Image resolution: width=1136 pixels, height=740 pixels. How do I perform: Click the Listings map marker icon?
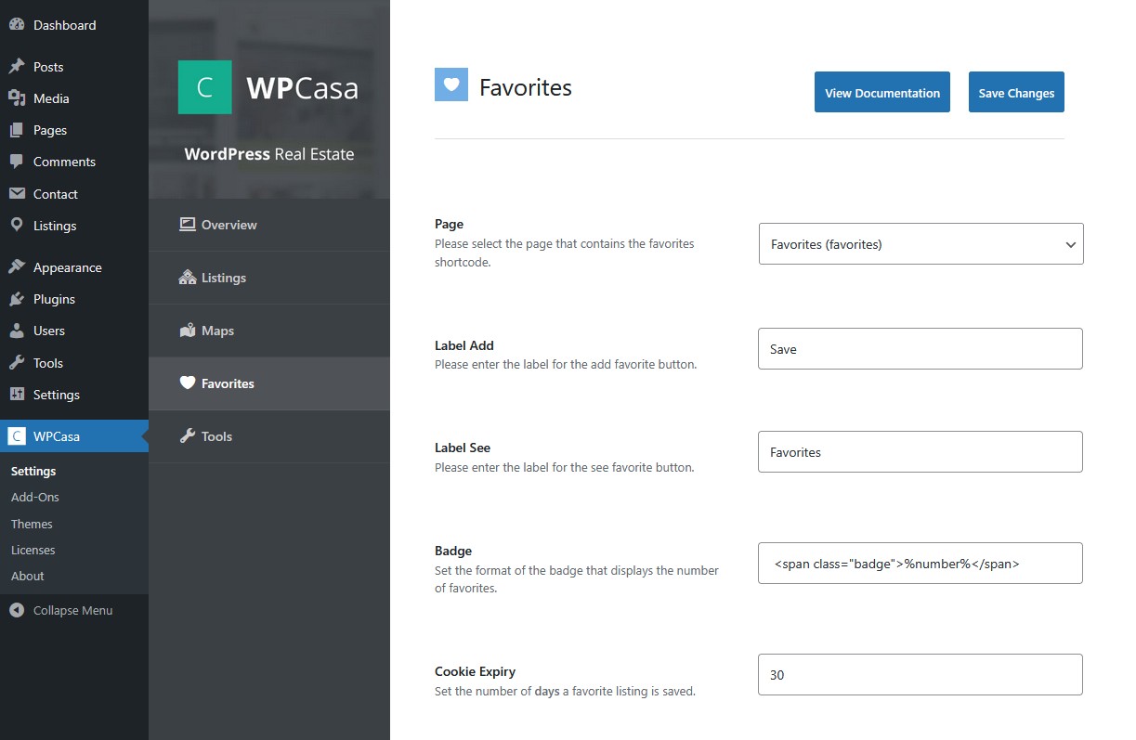17,226
